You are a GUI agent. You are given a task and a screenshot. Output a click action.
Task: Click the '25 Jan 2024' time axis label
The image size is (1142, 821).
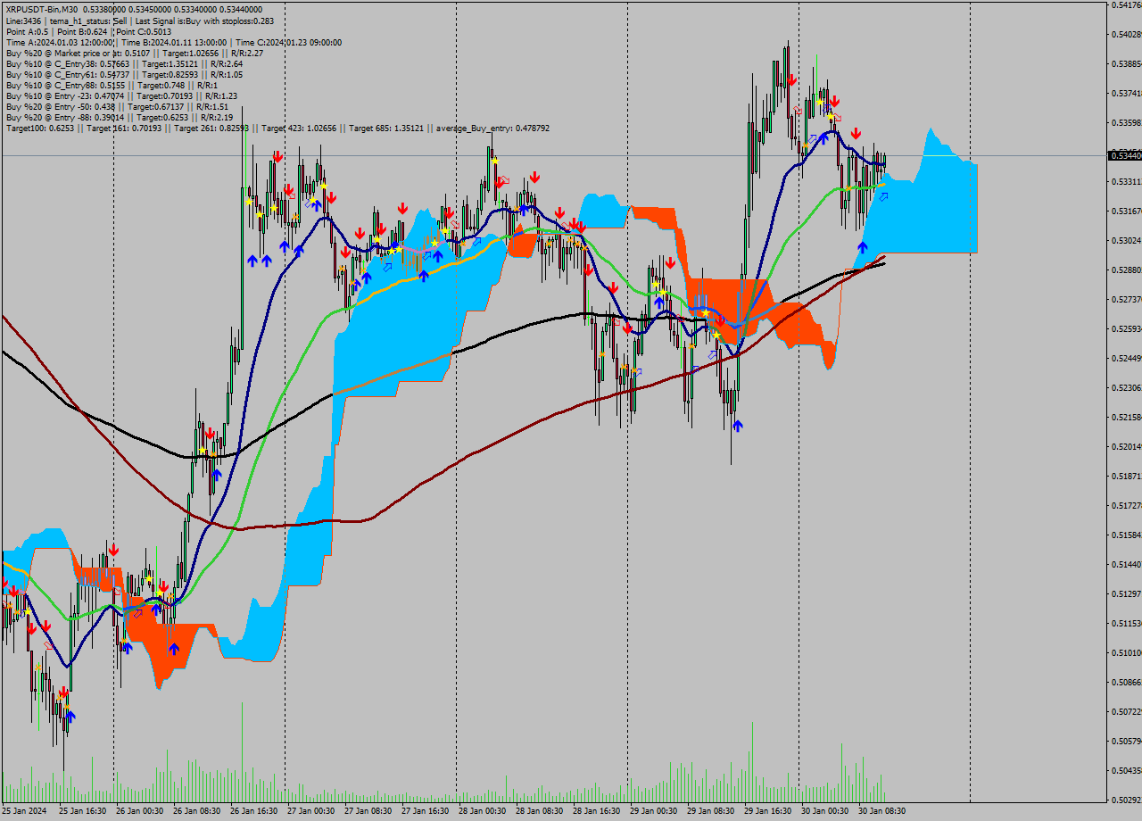coord(24,811)
